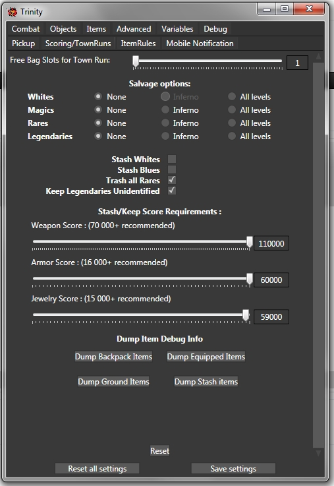The height and width of the screenshot is (486, 334).
Task: Click Dump Backpack Items button
Action: (113, 357)
